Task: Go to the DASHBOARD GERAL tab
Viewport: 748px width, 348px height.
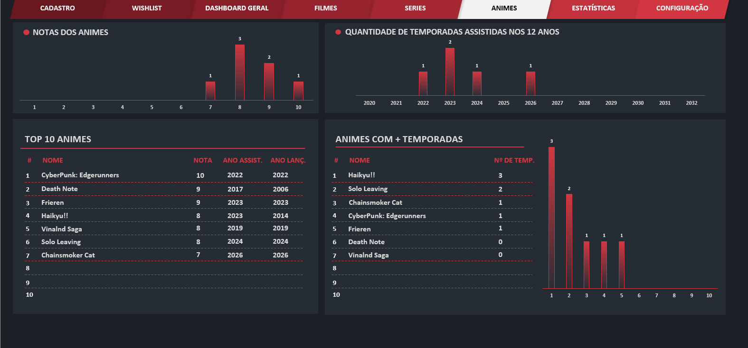Action: pyautogui.click(x=237, y=9)
